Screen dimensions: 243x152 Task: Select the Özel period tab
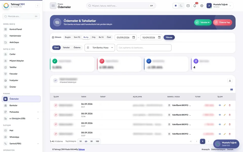pos(109,37)
